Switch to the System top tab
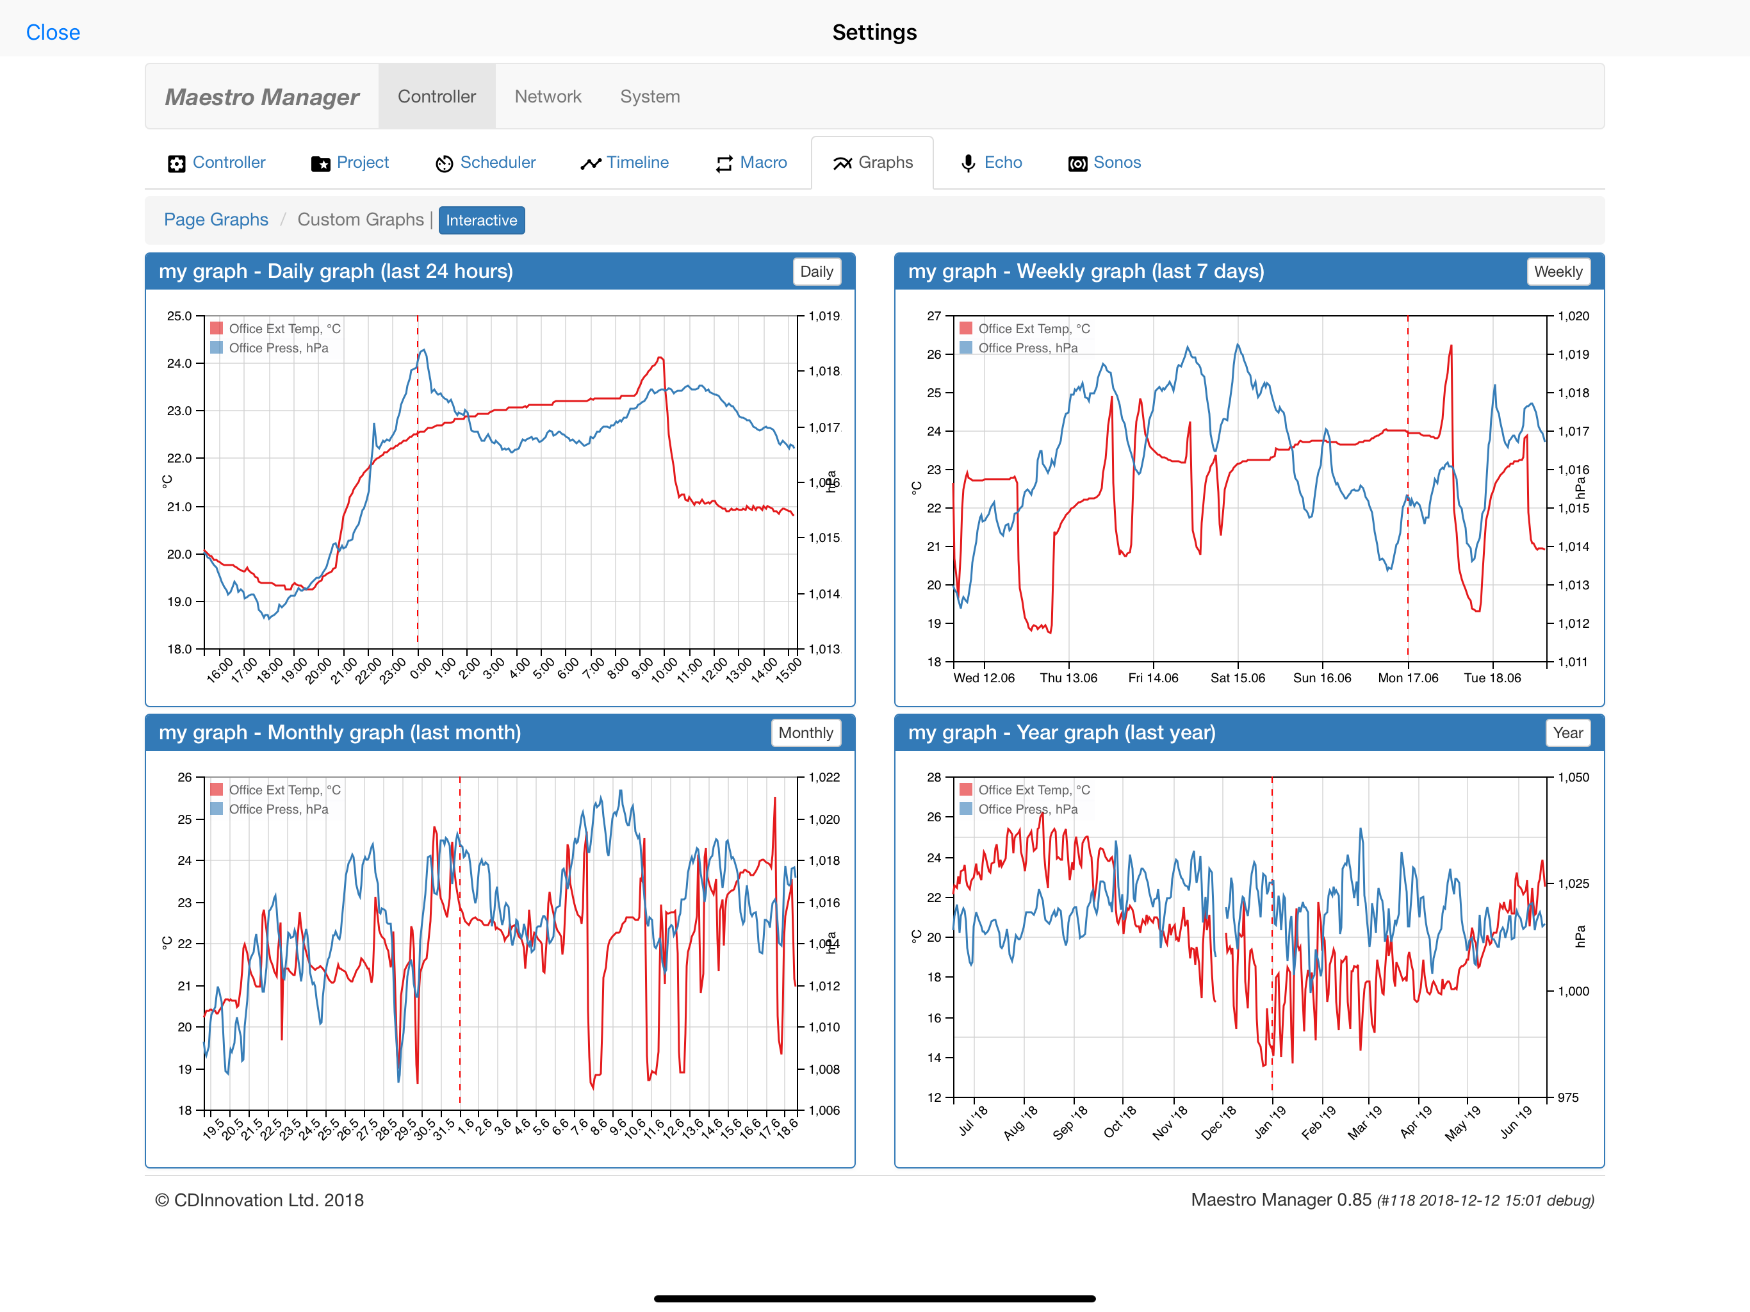The image size is (1750, 1312). pos(650,97)
